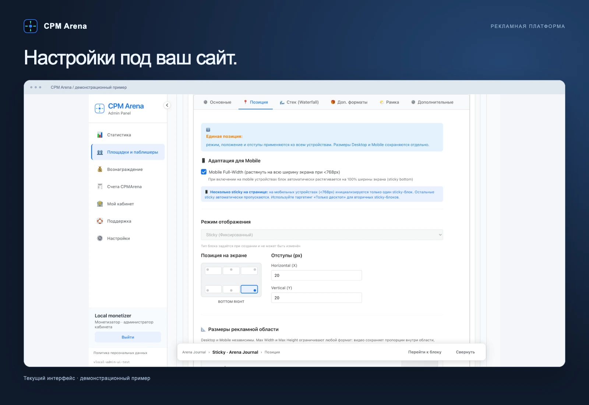Click the ruler icon by Размеры рекламной области

pyautogui.click(x=203, y=330)
